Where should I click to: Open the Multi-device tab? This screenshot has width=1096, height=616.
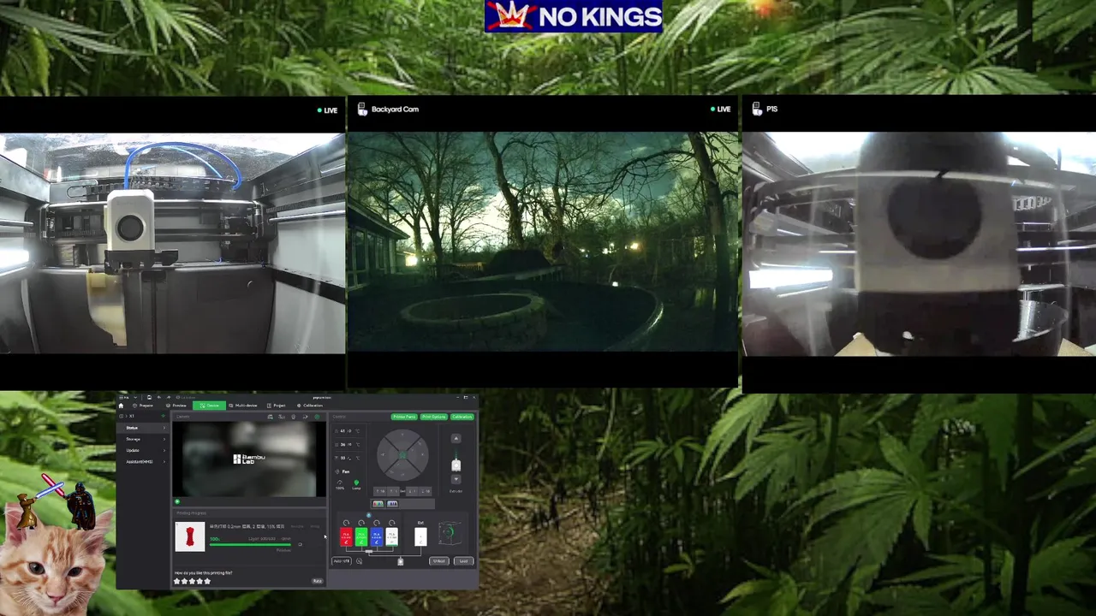pos(243,406)
